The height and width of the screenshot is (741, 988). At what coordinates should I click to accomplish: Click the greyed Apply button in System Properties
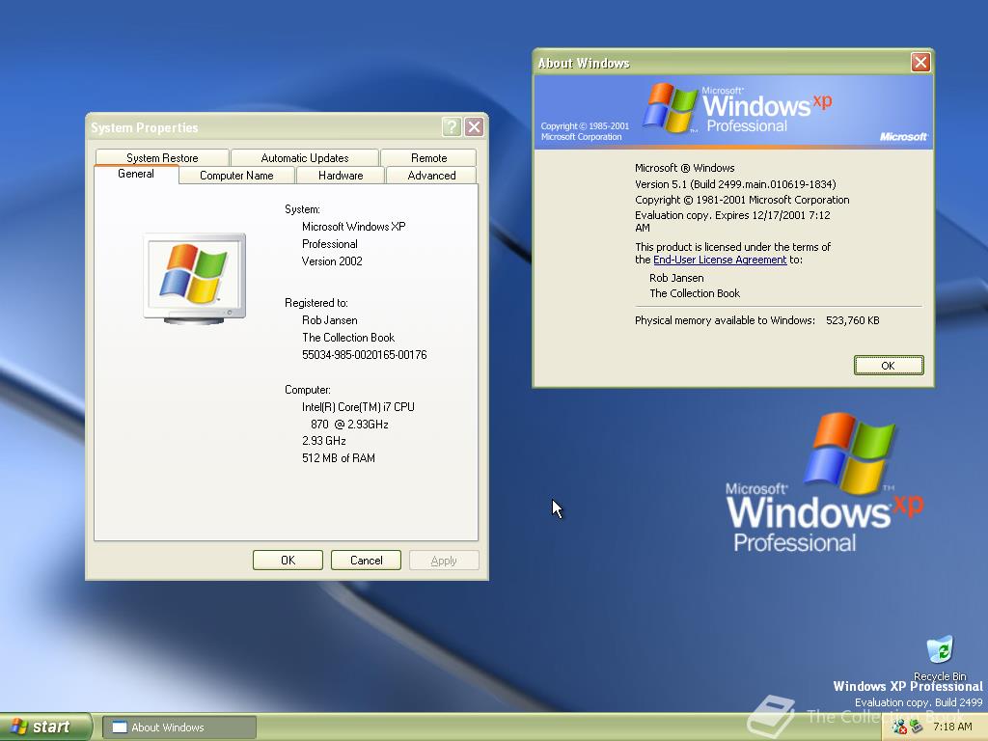[444, 561]
